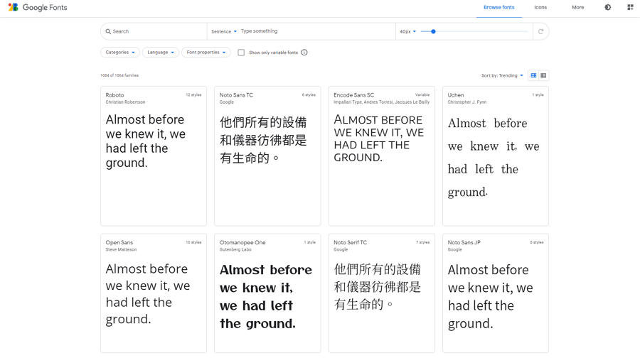This screenshot has height=358, width=640.
Task: Toggle the dark theme icon
Action: [608, 7]
